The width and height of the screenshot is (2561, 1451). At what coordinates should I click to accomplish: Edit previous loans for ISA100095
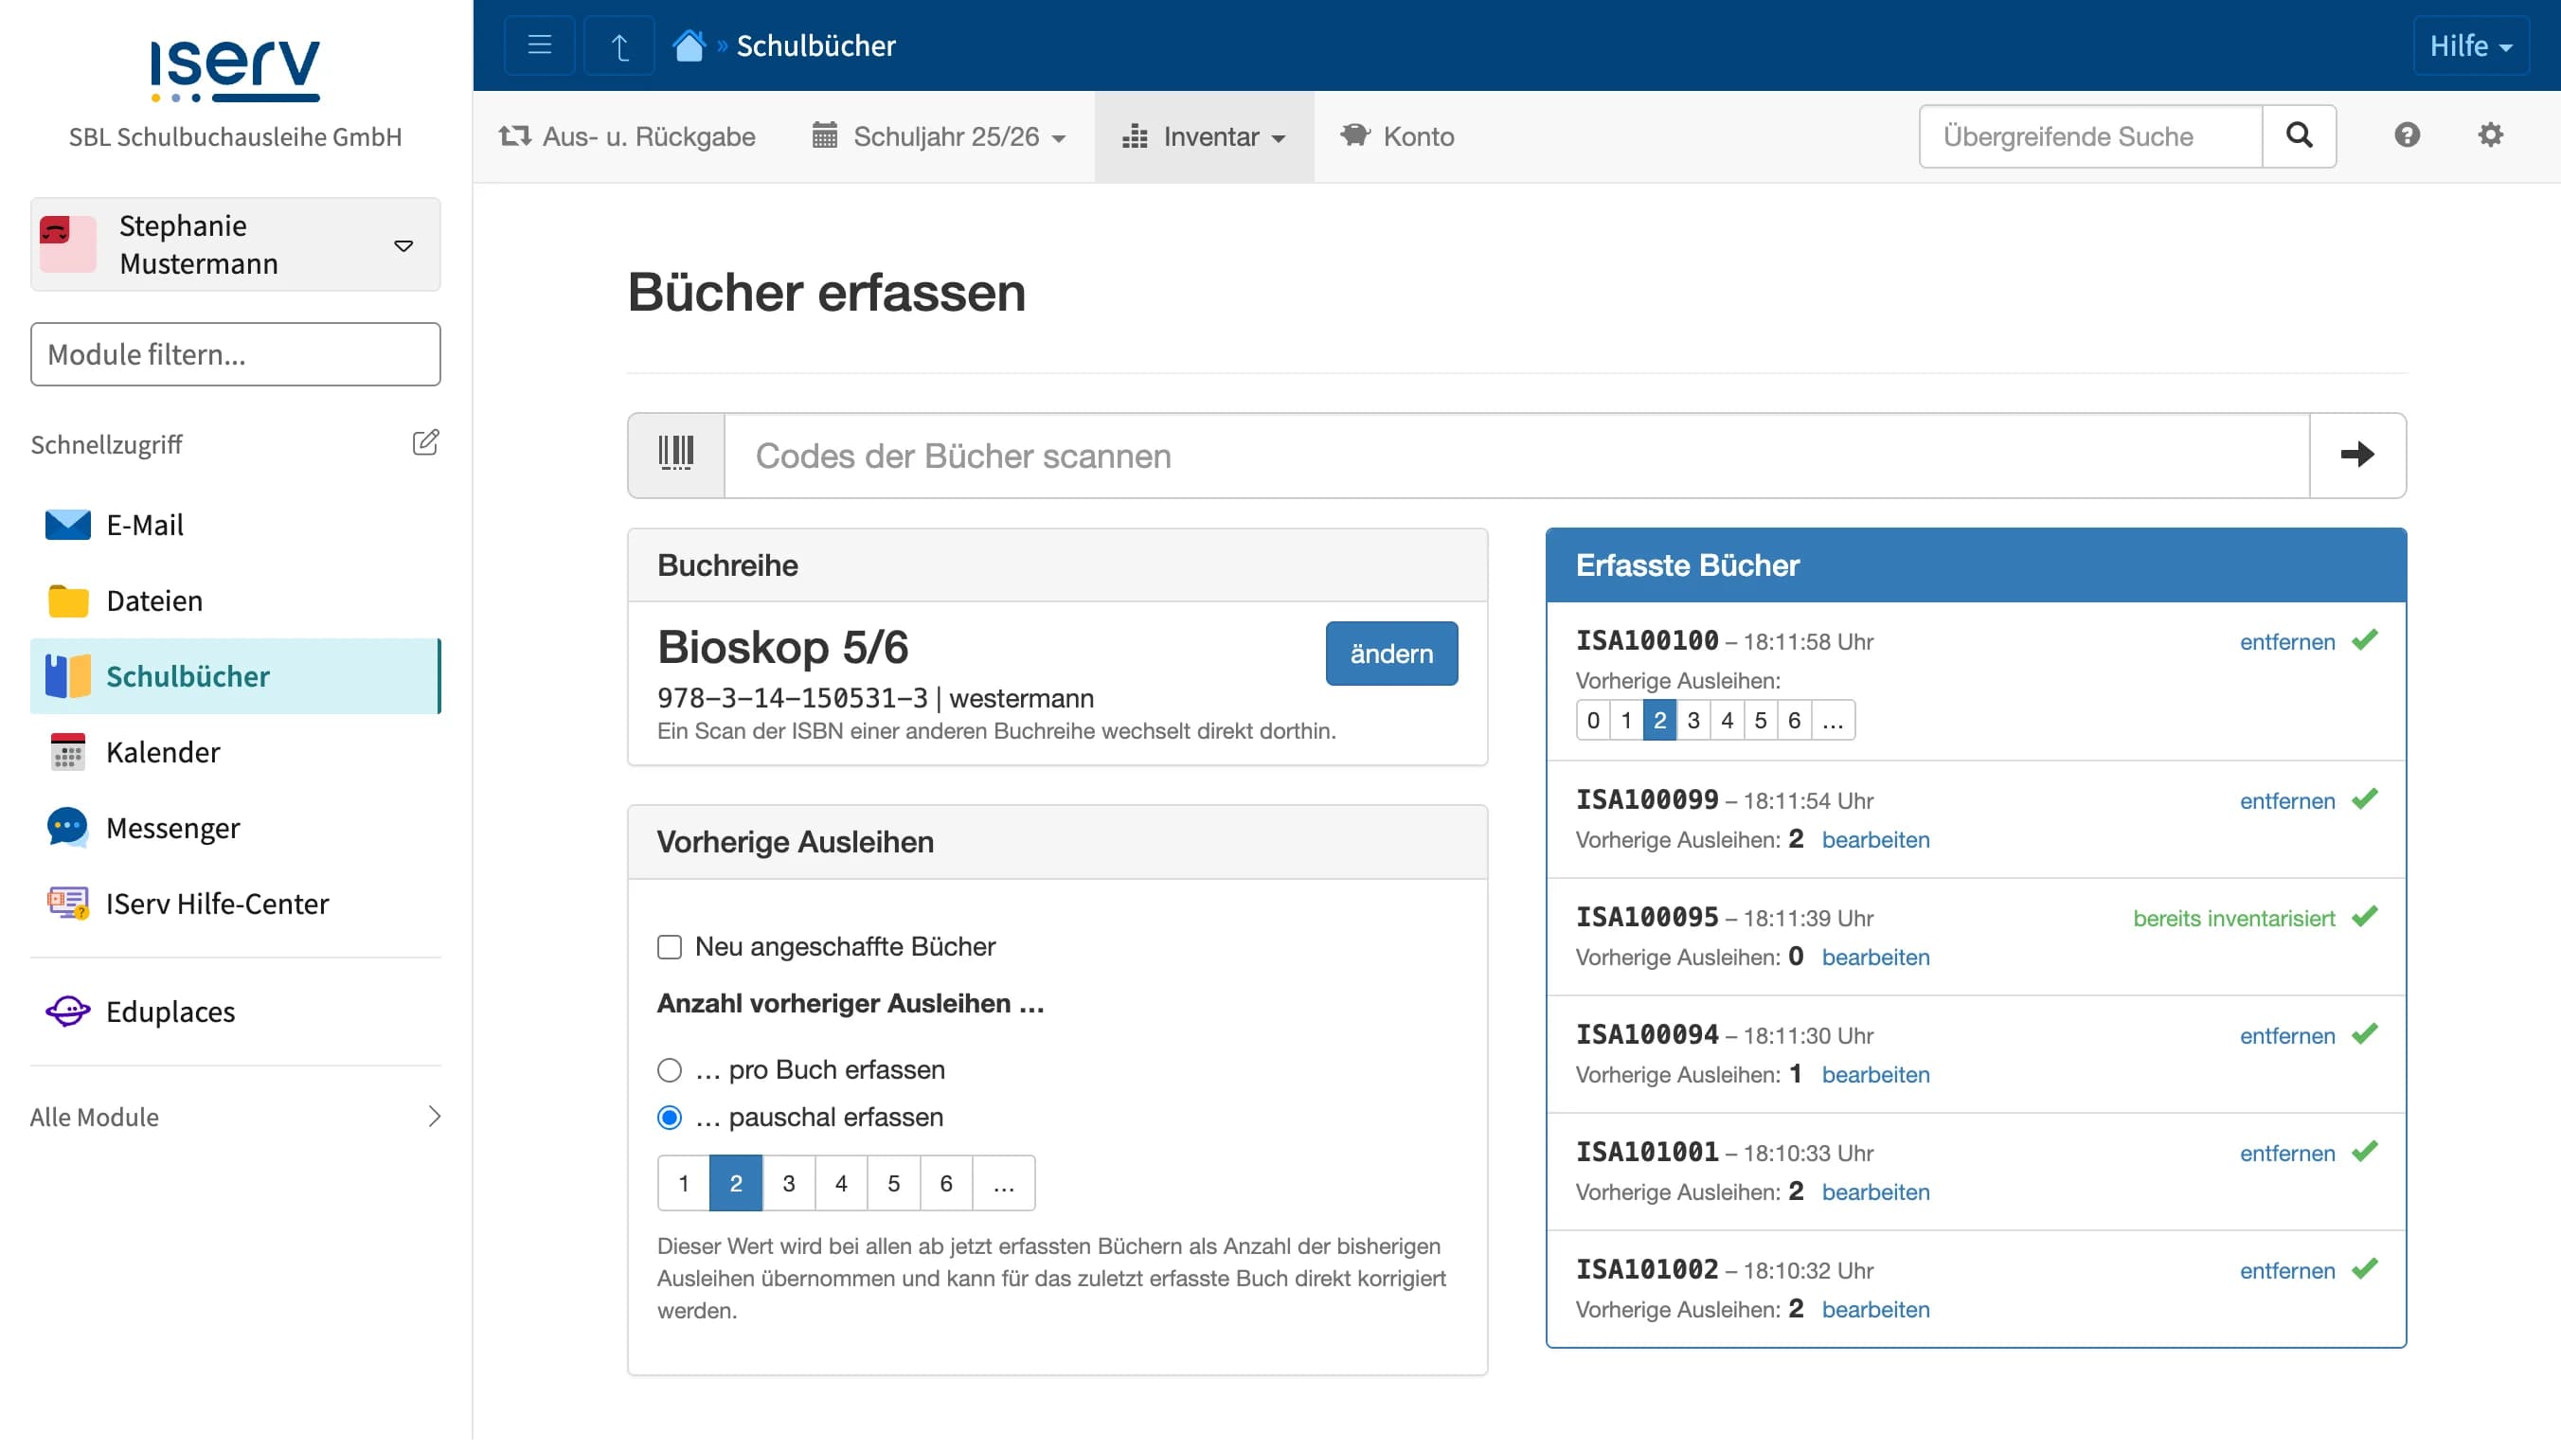point(1875,957)
